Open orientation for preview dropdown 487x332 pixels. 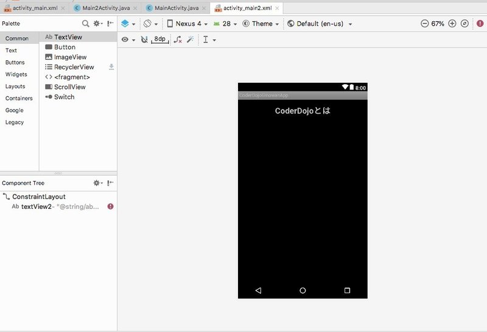(150, 24)
